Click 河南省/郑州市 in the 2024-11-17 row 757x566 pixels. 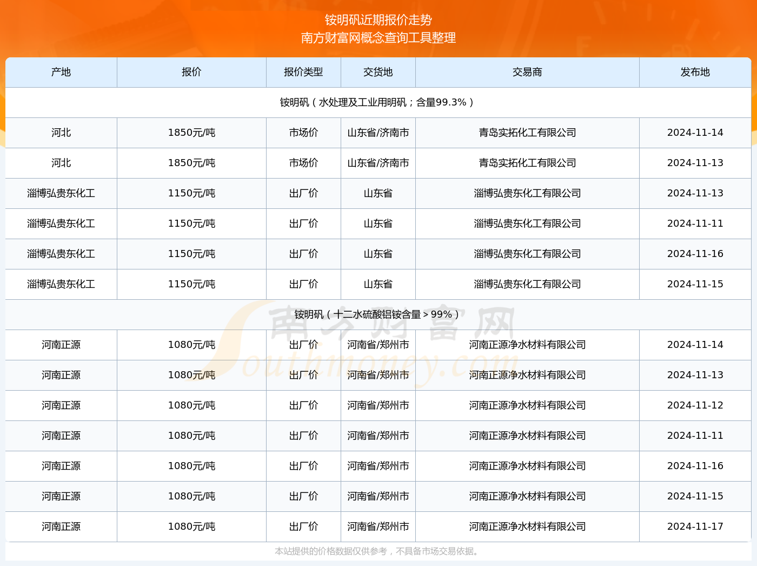[378, 526]
